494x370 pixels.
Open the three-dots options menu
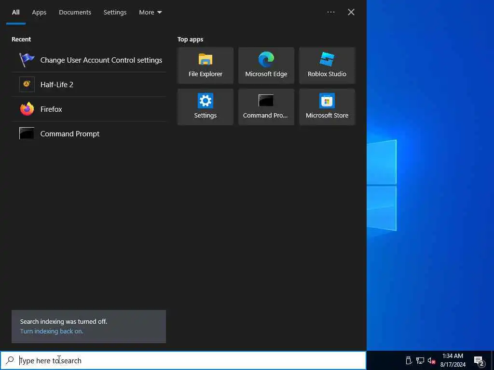(331, 12)
